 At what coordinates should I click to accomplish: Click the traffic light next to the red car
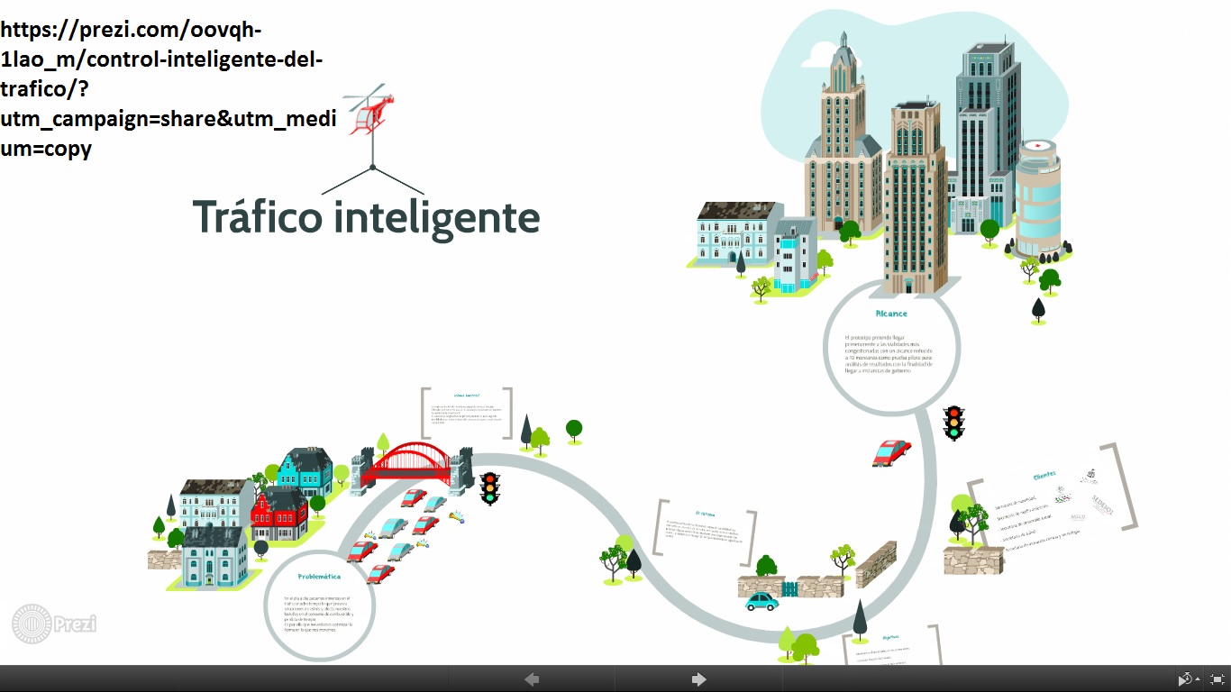pyautogui.click(x=952, y=423)
